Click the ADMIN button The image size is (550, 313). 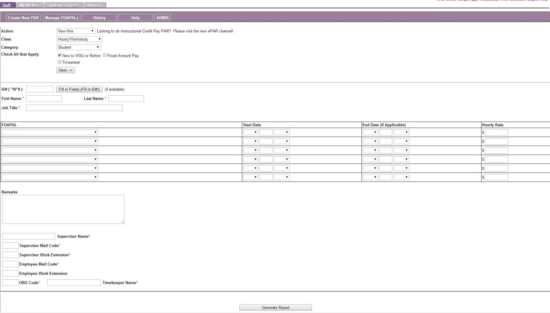(x=163, y=18)
